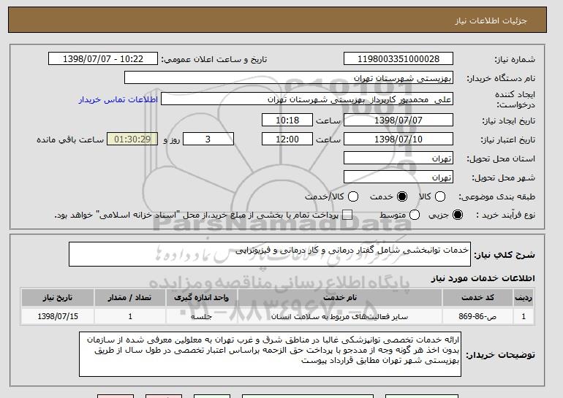Viewport: 563px width, 398px height.
Task: Select the خدمت radio button
Action: tap(402, 196)
